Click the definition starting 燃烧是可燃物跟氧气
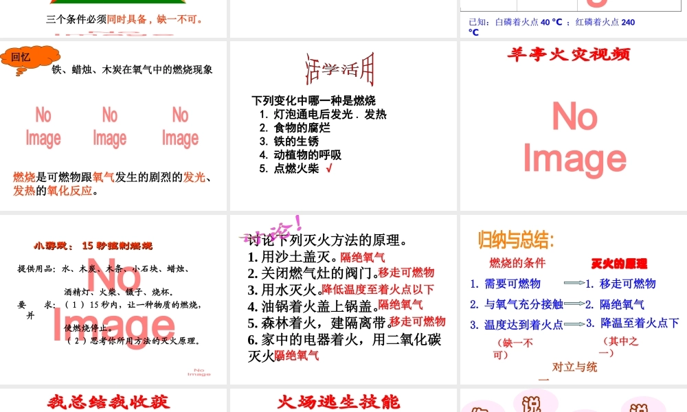Screen dimensions: 687x412 112,184
